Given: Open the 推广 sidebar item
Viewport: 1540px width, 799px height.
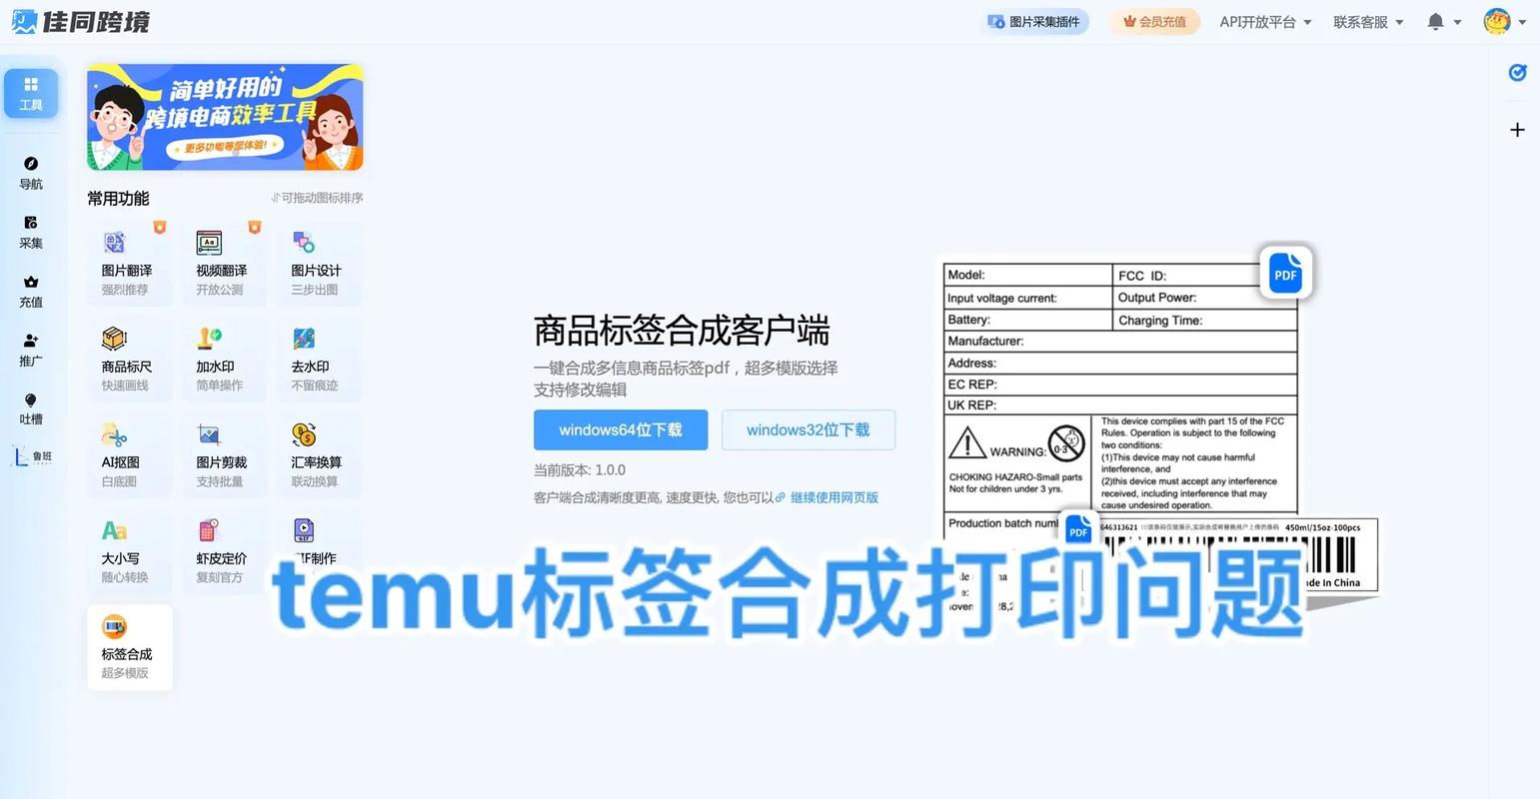Looking at the screenshot, I should coord(31,350).
